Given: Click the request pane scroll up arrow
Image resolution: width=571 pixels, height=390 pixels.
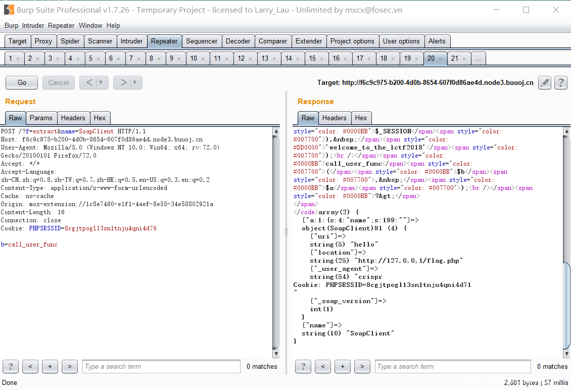Looking at the screenshot, I should point(276,131).
